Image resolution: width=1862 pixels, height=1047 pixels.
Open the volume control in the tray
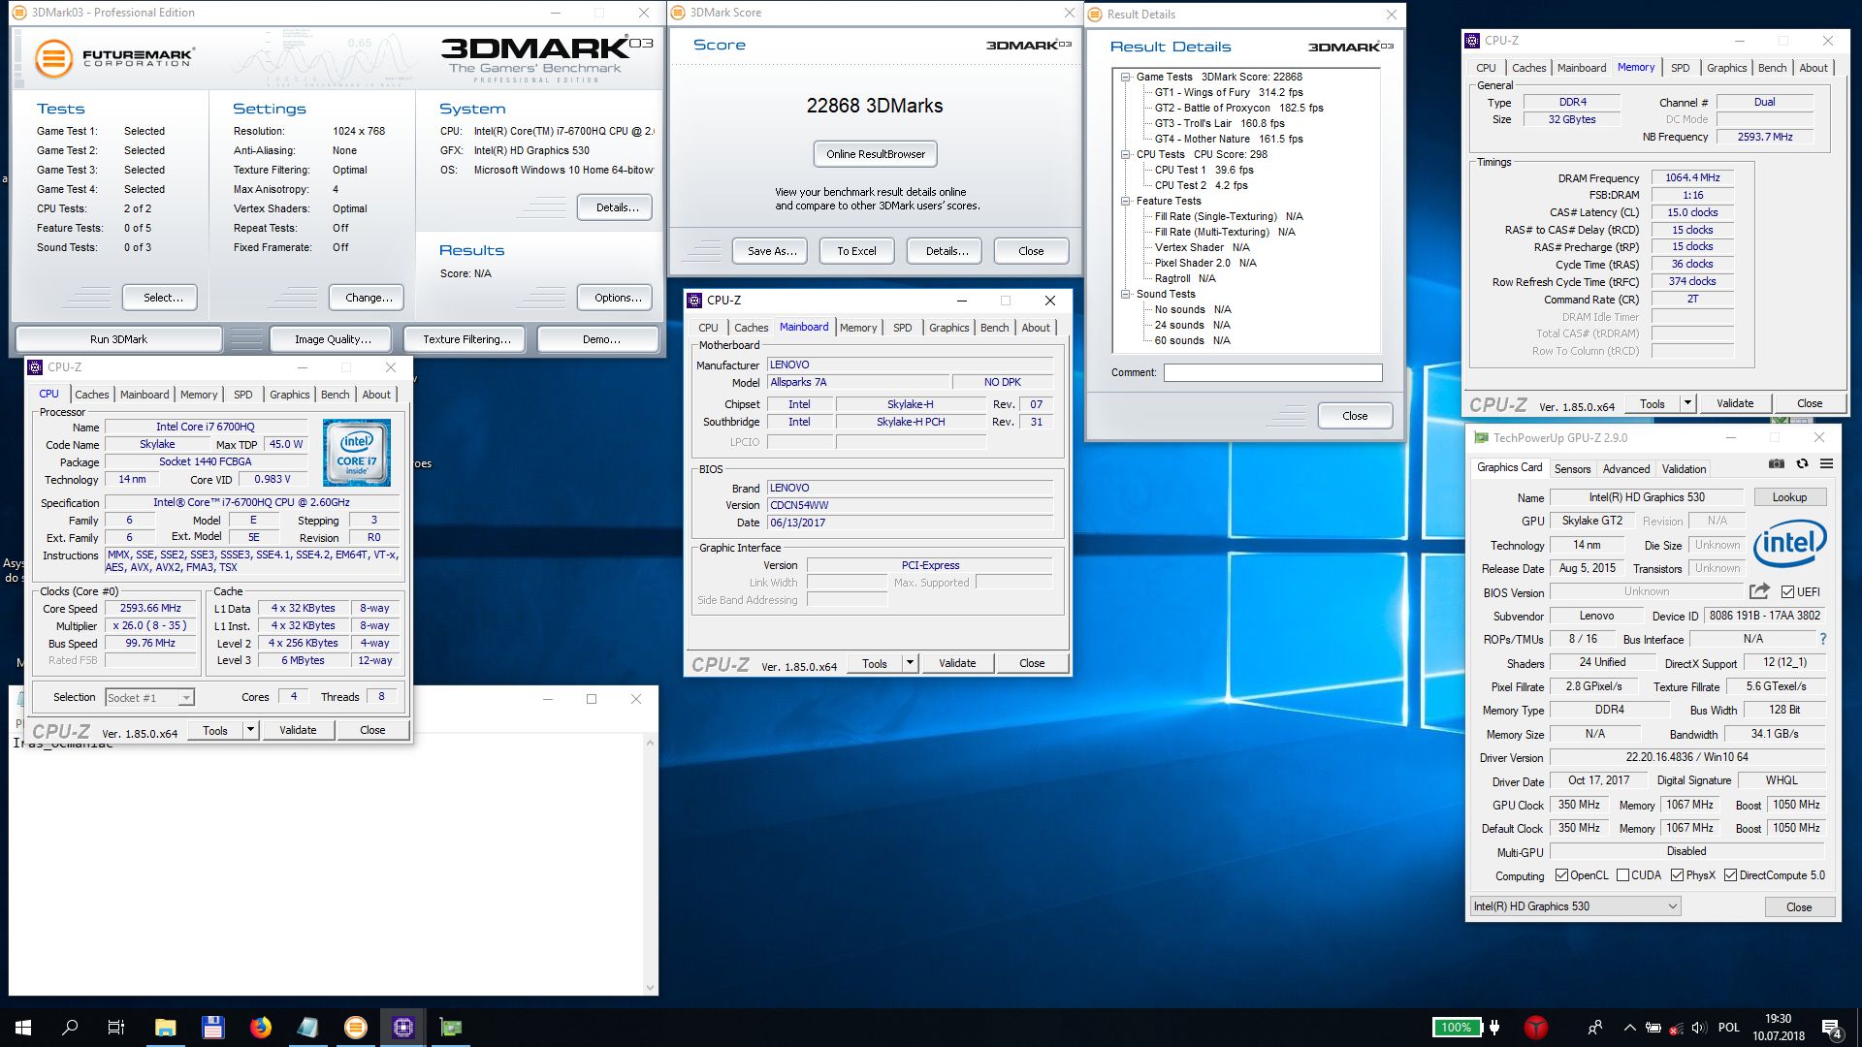click(1698, 1028)
